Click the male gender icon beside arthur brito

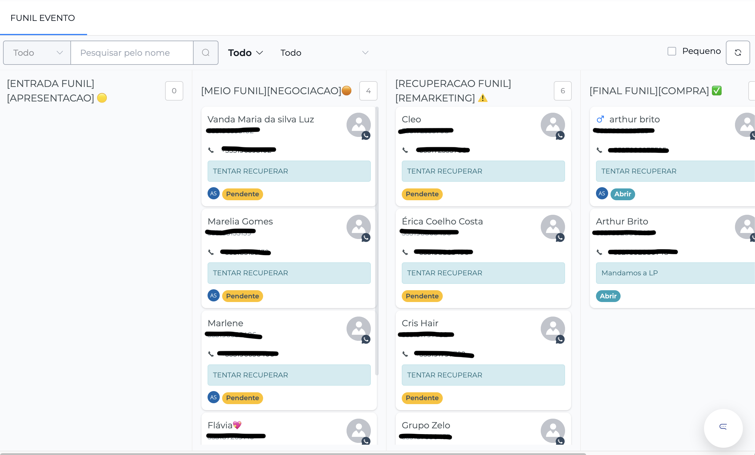pyautogui.click(x=600, y=119)
